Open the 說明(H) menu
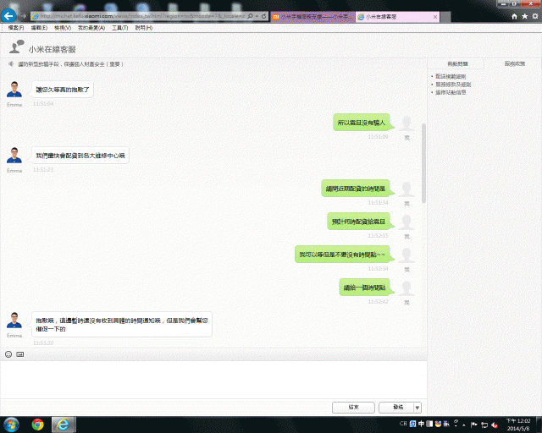 pyautogui.click(x=144, y=28)
